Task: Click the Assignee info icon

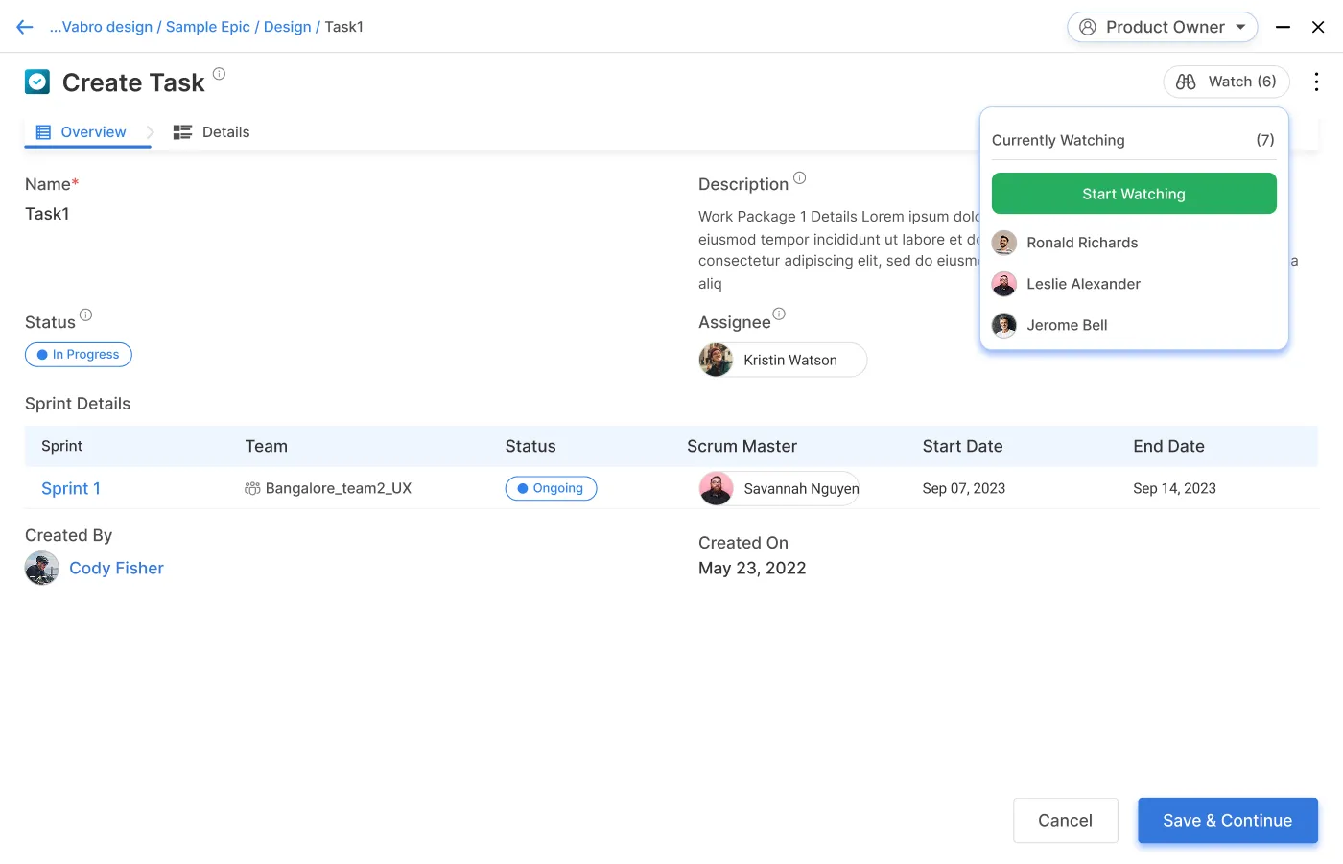Action: point(779,314)
